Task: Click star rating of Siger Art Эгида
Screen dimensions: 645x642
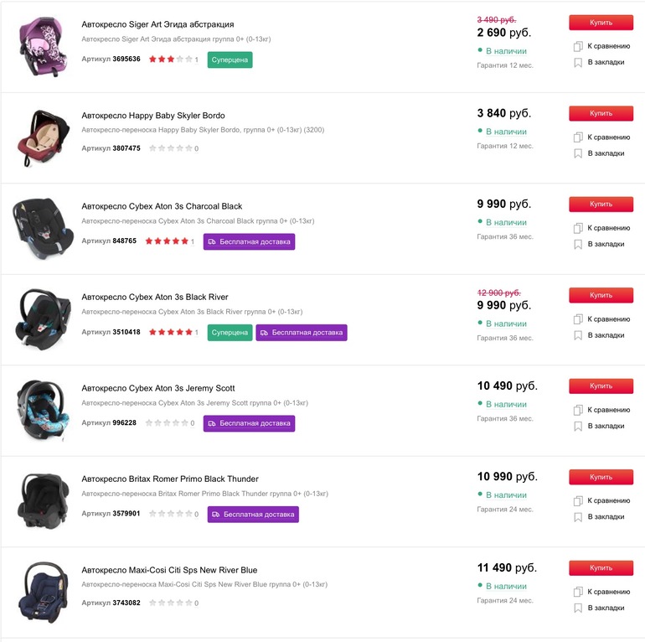Action: tap(171, 60)
